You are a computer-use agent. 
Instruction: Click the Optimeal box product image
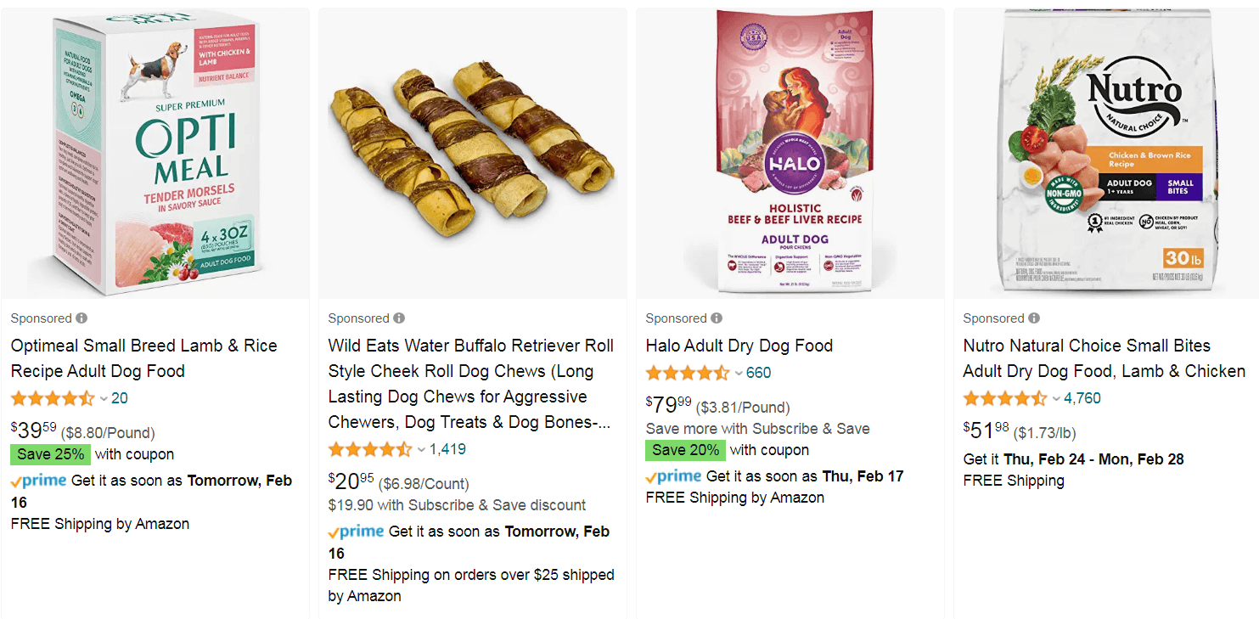tap(155, 154)
